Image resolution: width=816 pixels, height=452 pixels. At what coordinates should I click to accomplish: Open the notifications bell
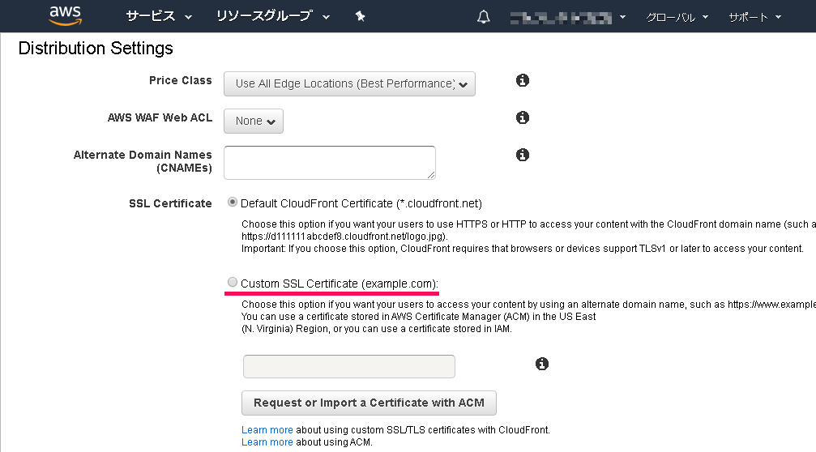click(484, 17)
